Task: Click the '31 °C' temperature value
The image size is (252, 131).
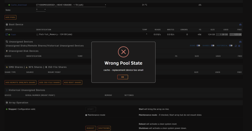Action: pyautogui.click(x=144, y=5)
